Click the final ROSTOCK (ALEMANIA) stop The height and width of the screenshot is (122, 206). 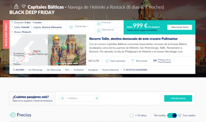[x=137, y=70]
